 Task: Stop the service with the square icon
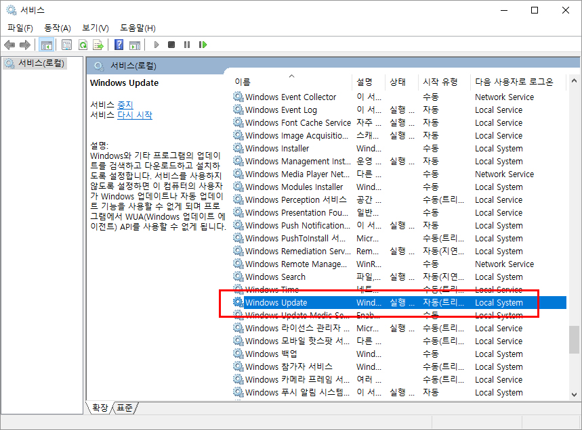171,45
